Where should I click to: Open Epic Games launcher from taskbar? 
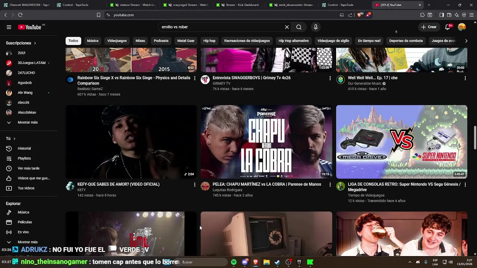coord(299,262)
